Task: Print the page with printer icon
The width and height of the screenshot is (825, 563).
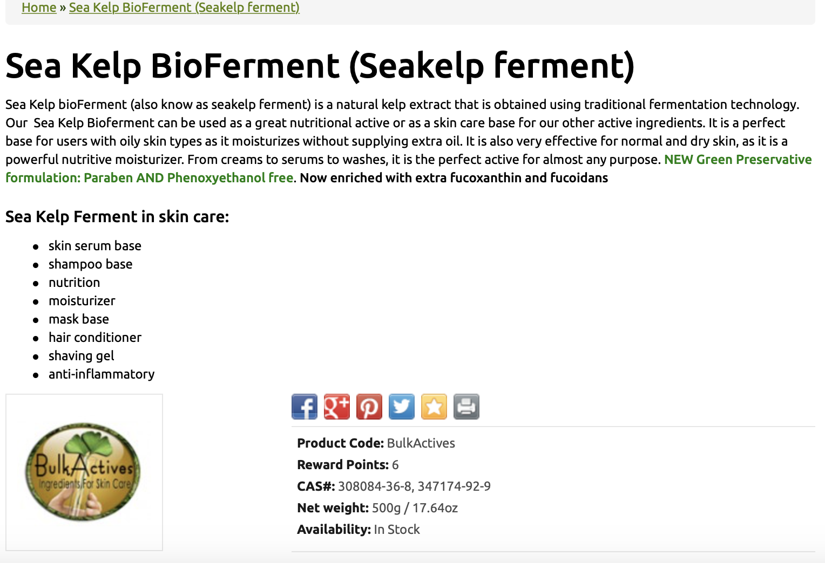Action: [x=466, y=407]
